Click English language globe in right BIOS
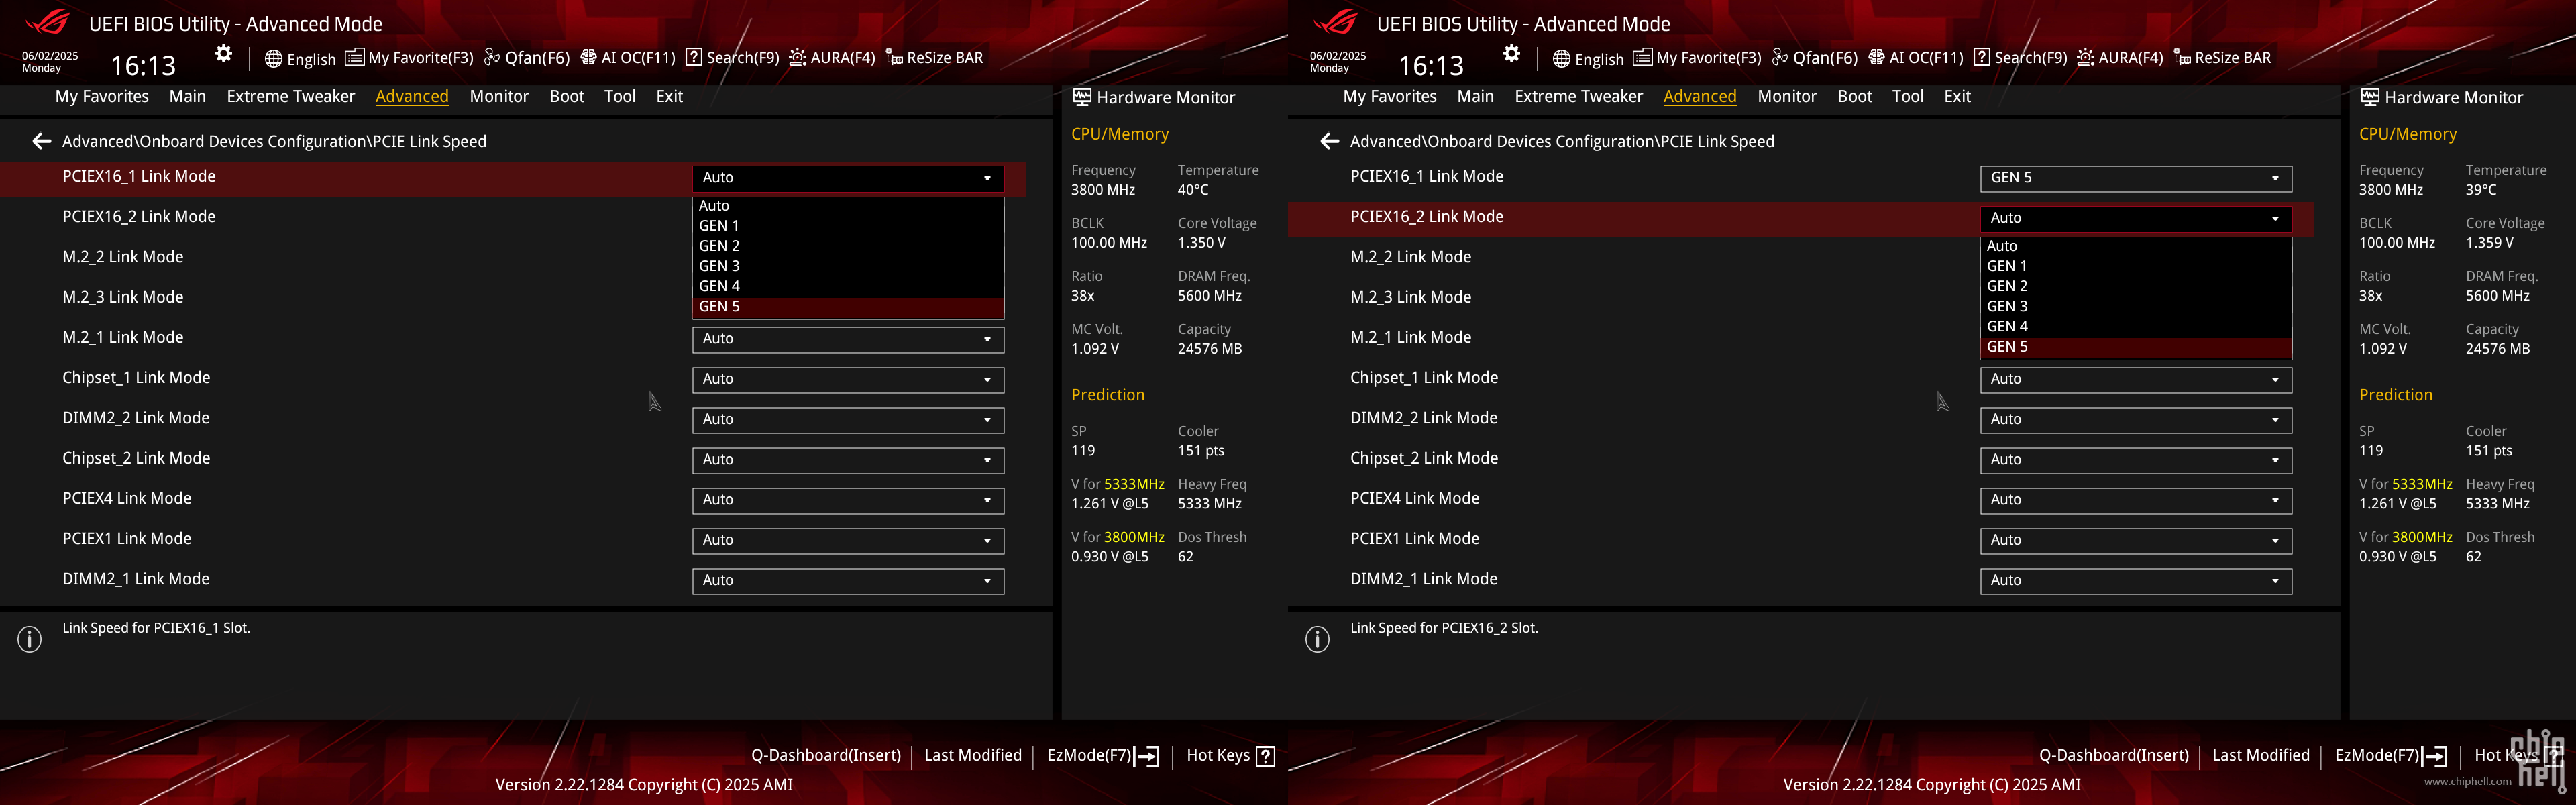This screenshot has height=805, width=2576. click(1588, 59)
